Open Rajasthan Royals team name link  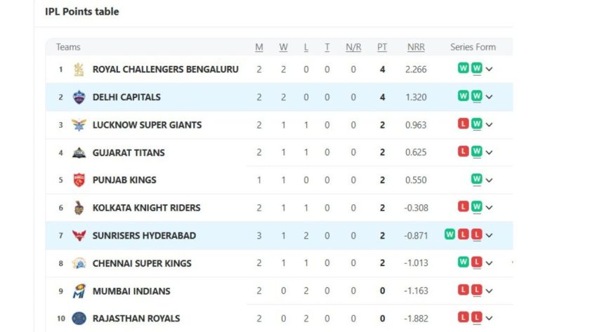(136, 319)
